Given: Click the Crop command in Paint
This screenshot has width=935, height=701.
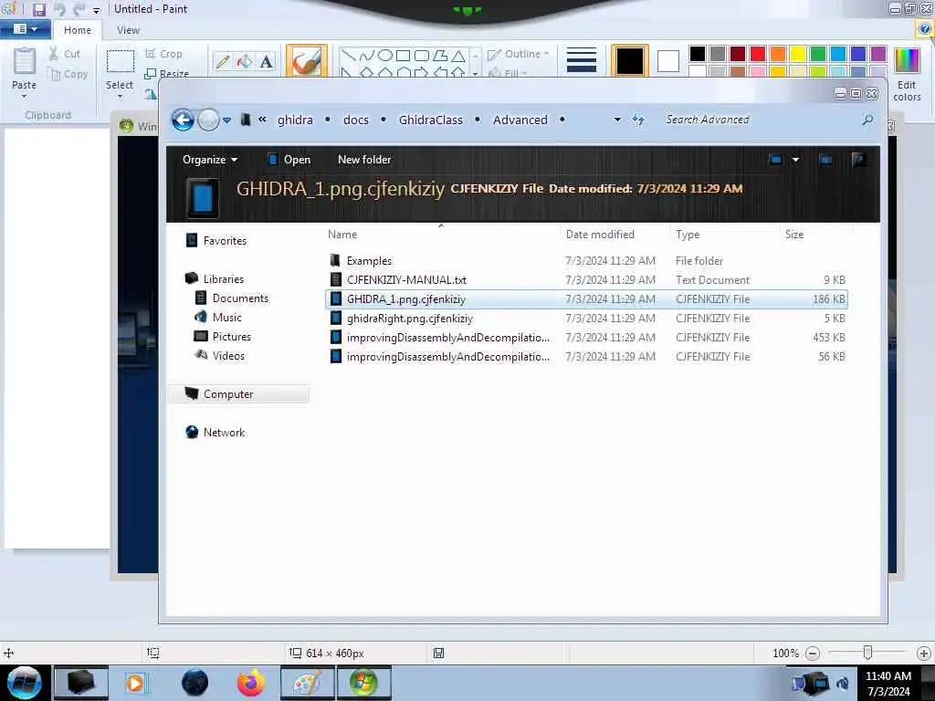Looking at the screenshot, I should click(163, 54).
